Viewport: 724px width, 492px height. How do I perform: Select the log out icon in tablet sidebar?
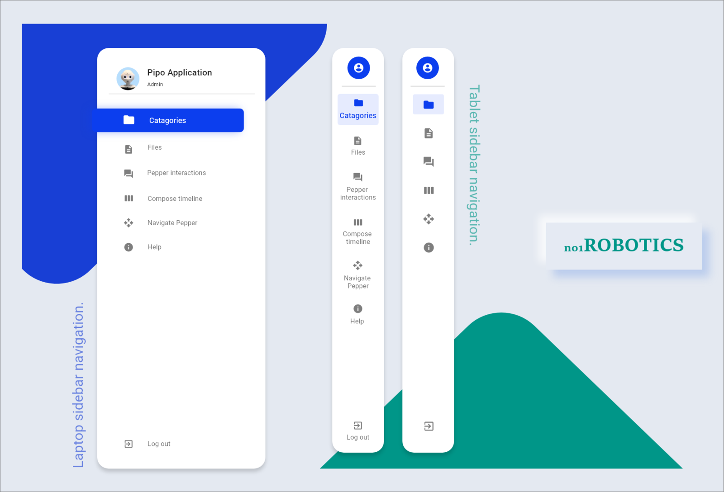[357, 425]
